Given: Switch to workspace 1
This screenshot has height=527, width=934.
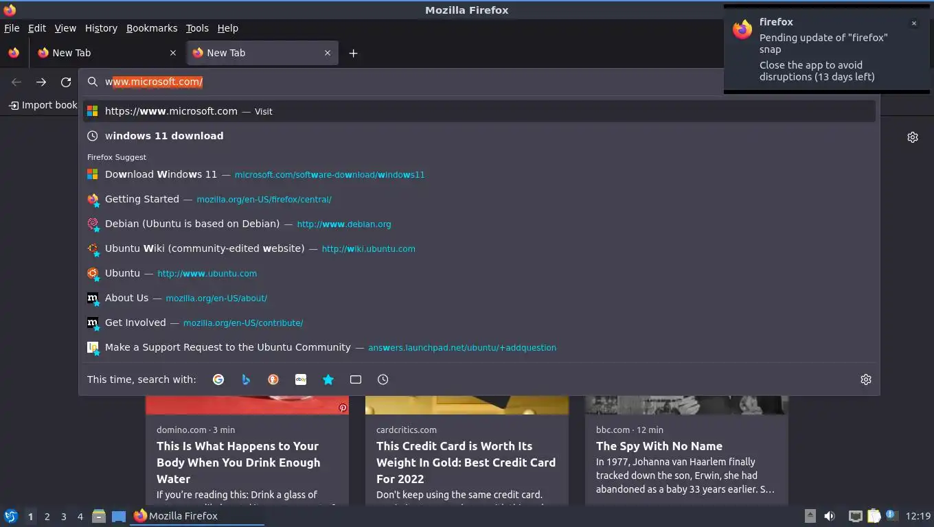Looking at the screenshot, I should click(x=30, y=517).
